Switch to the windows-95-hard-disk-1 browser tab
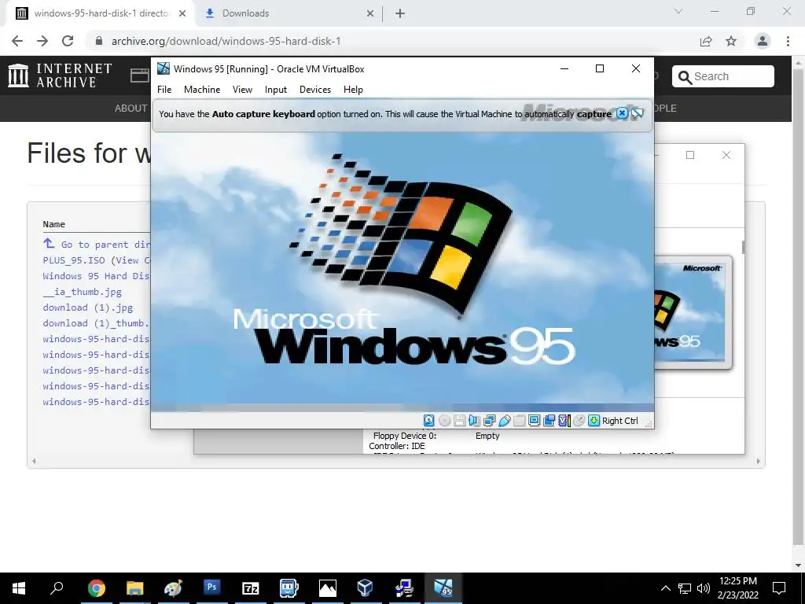This screenshot has height=604, width=805. pos(101,13)
